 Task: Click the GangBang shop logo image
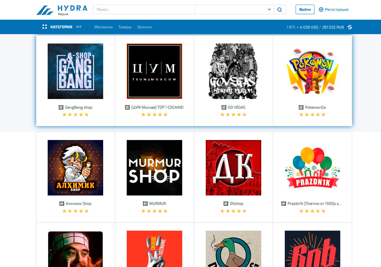pos(75,71)
